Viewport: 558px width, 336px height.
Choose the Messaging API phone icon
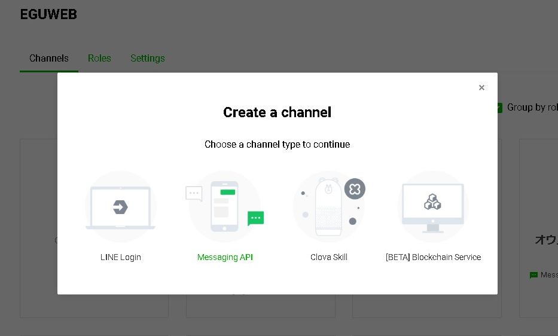[225, 207]
